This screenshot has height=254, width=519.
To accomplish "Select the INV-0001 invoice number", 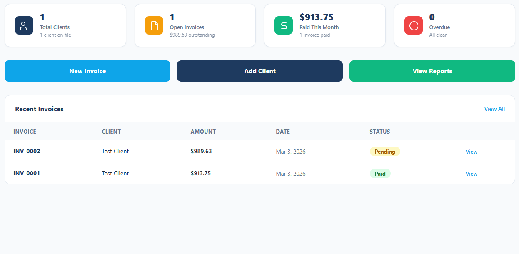I will (x=27, y=173).
